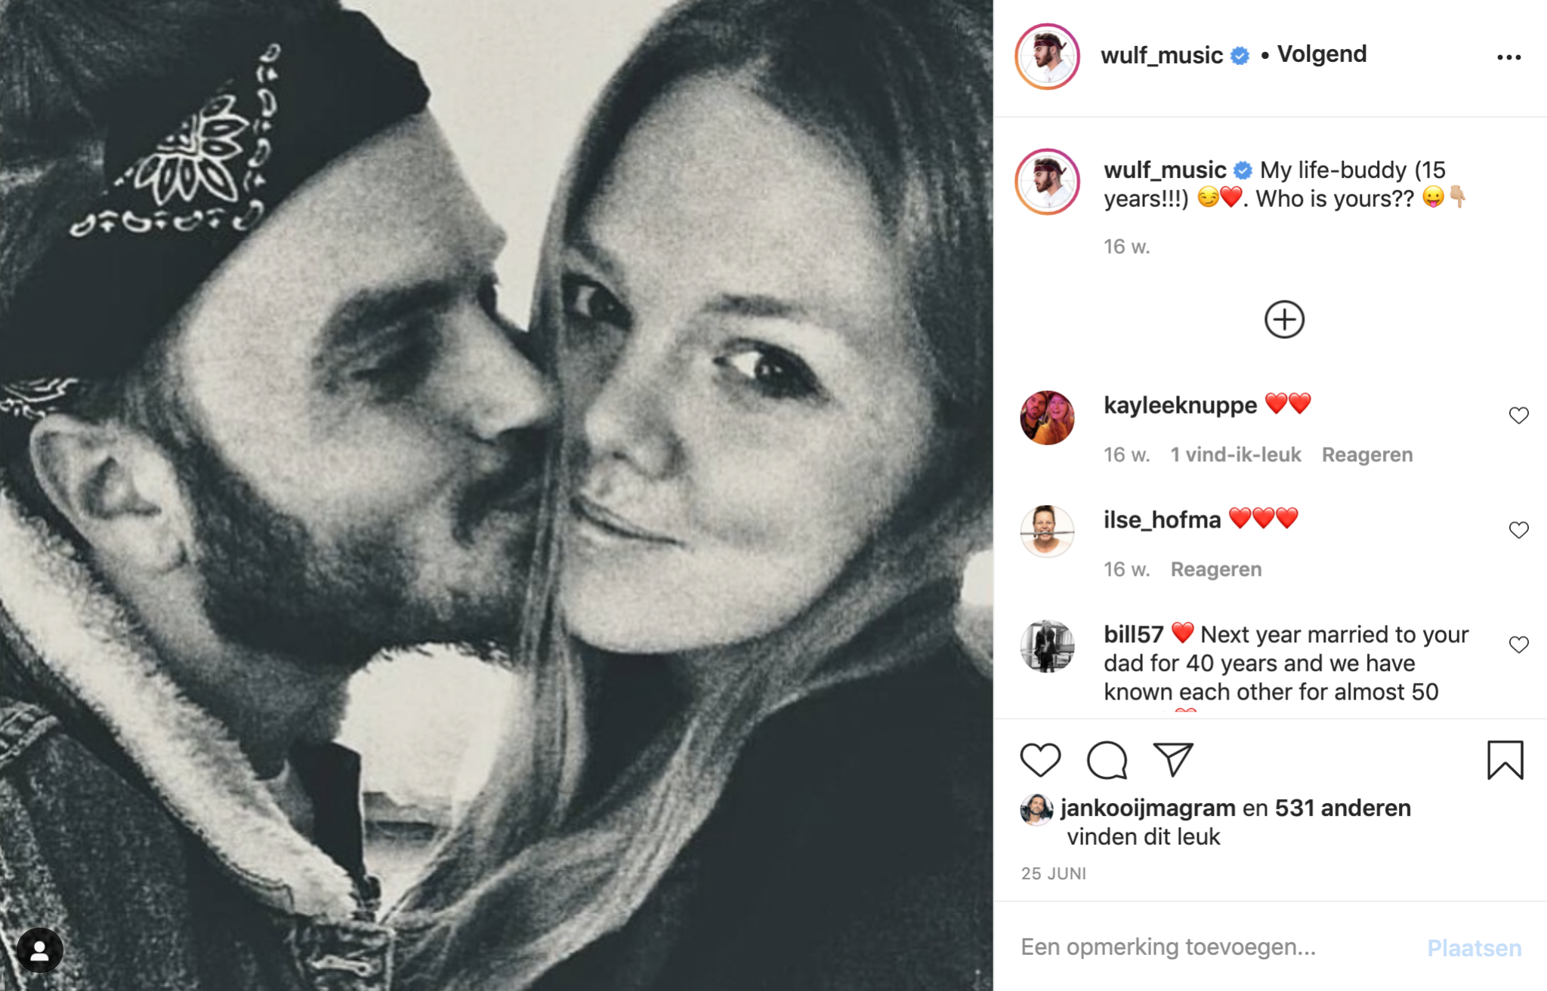Screen dimensions: 1547x991
Task: Open the three-dot more options menu
Action: point(1508,57)
